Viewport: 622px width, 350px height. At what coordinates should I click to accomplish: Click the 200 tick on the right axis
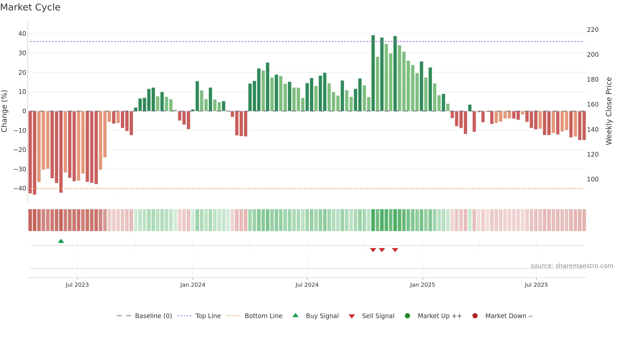click(x=593, y=55)
